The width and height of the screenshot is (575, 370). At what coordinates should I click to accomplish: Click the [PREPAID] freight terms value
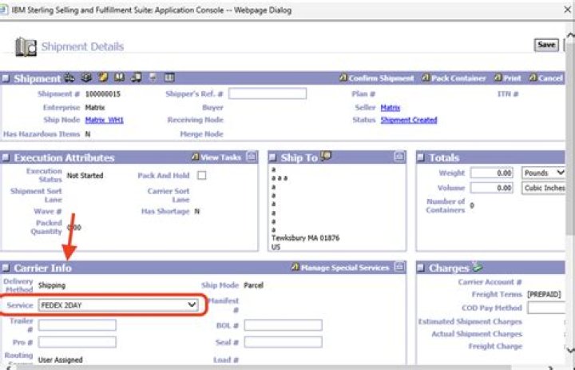[x=544, y=294]
